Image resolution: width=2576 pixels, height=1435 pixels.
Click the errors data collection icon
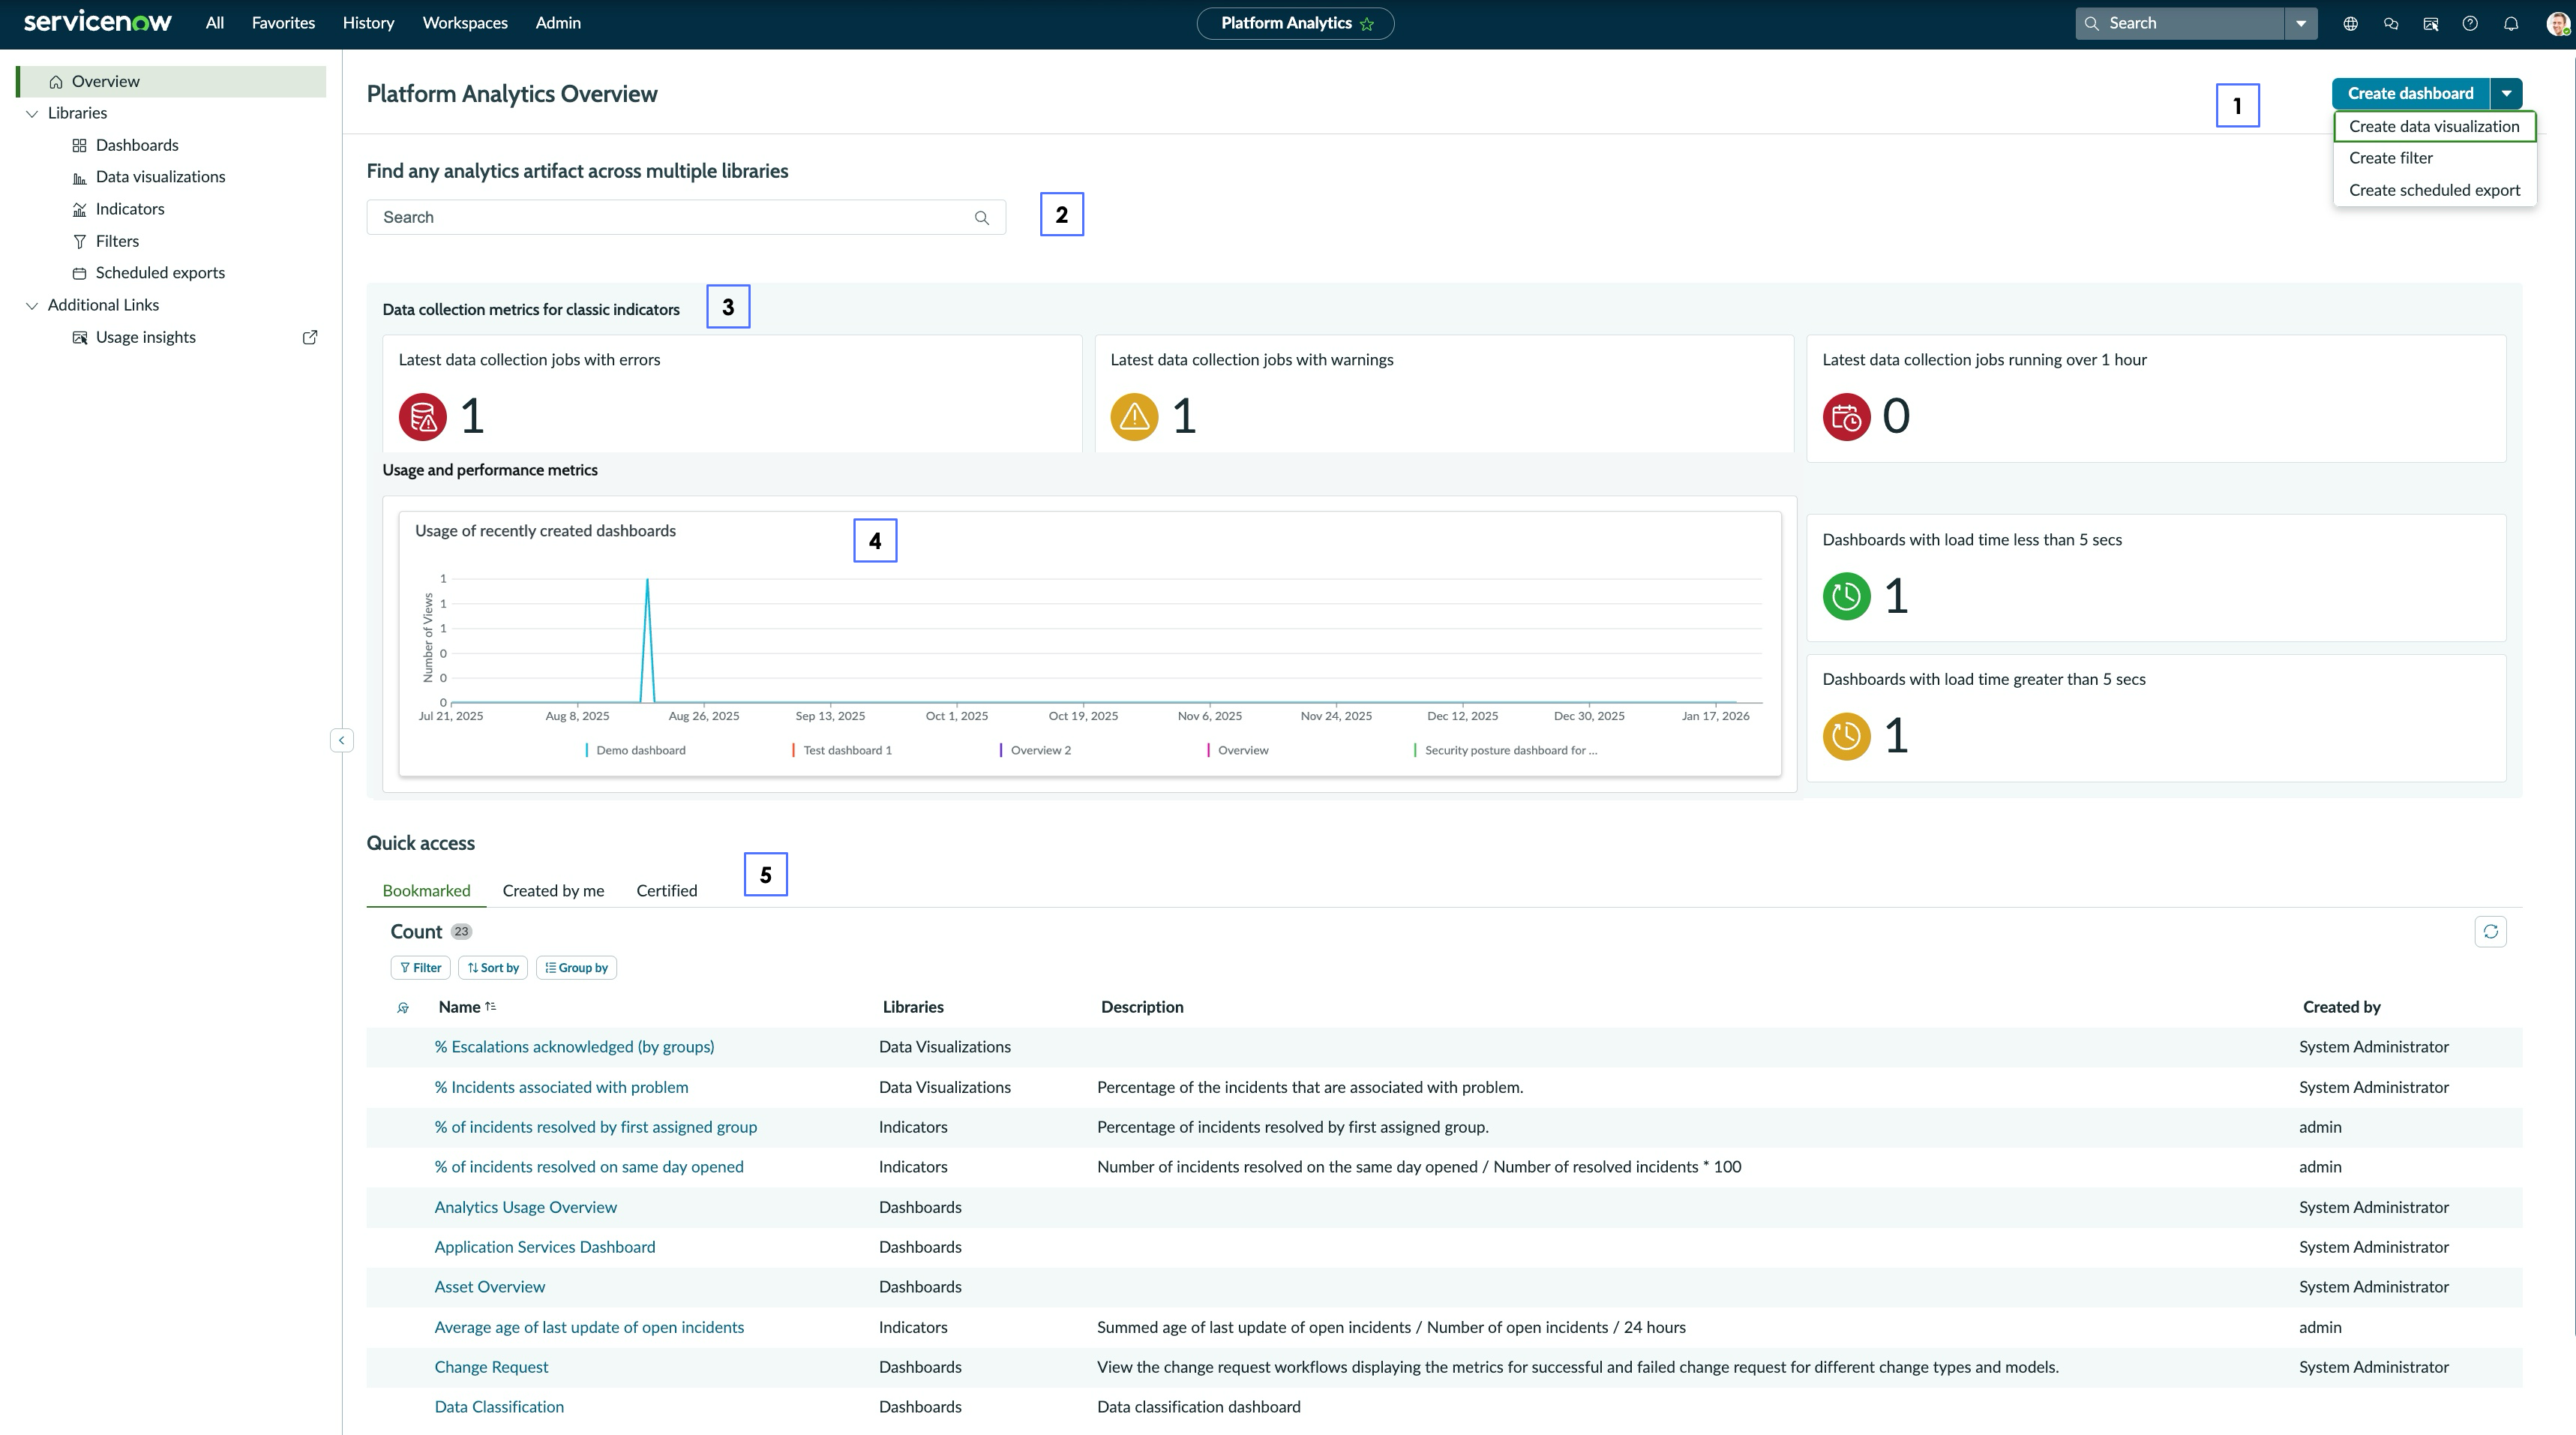[423, 417]
